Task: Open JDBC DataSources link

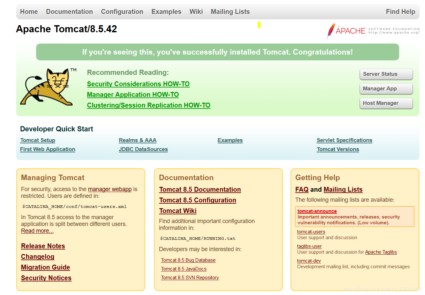Action: [x=143, y=149]
